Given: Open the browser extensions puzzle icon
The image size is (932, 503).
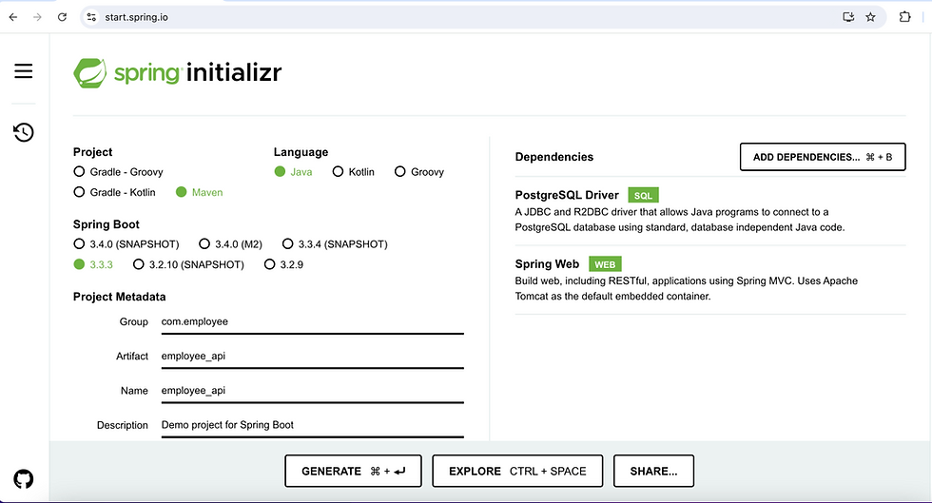Looking at the screenshot, I should (x=904, y=17).
